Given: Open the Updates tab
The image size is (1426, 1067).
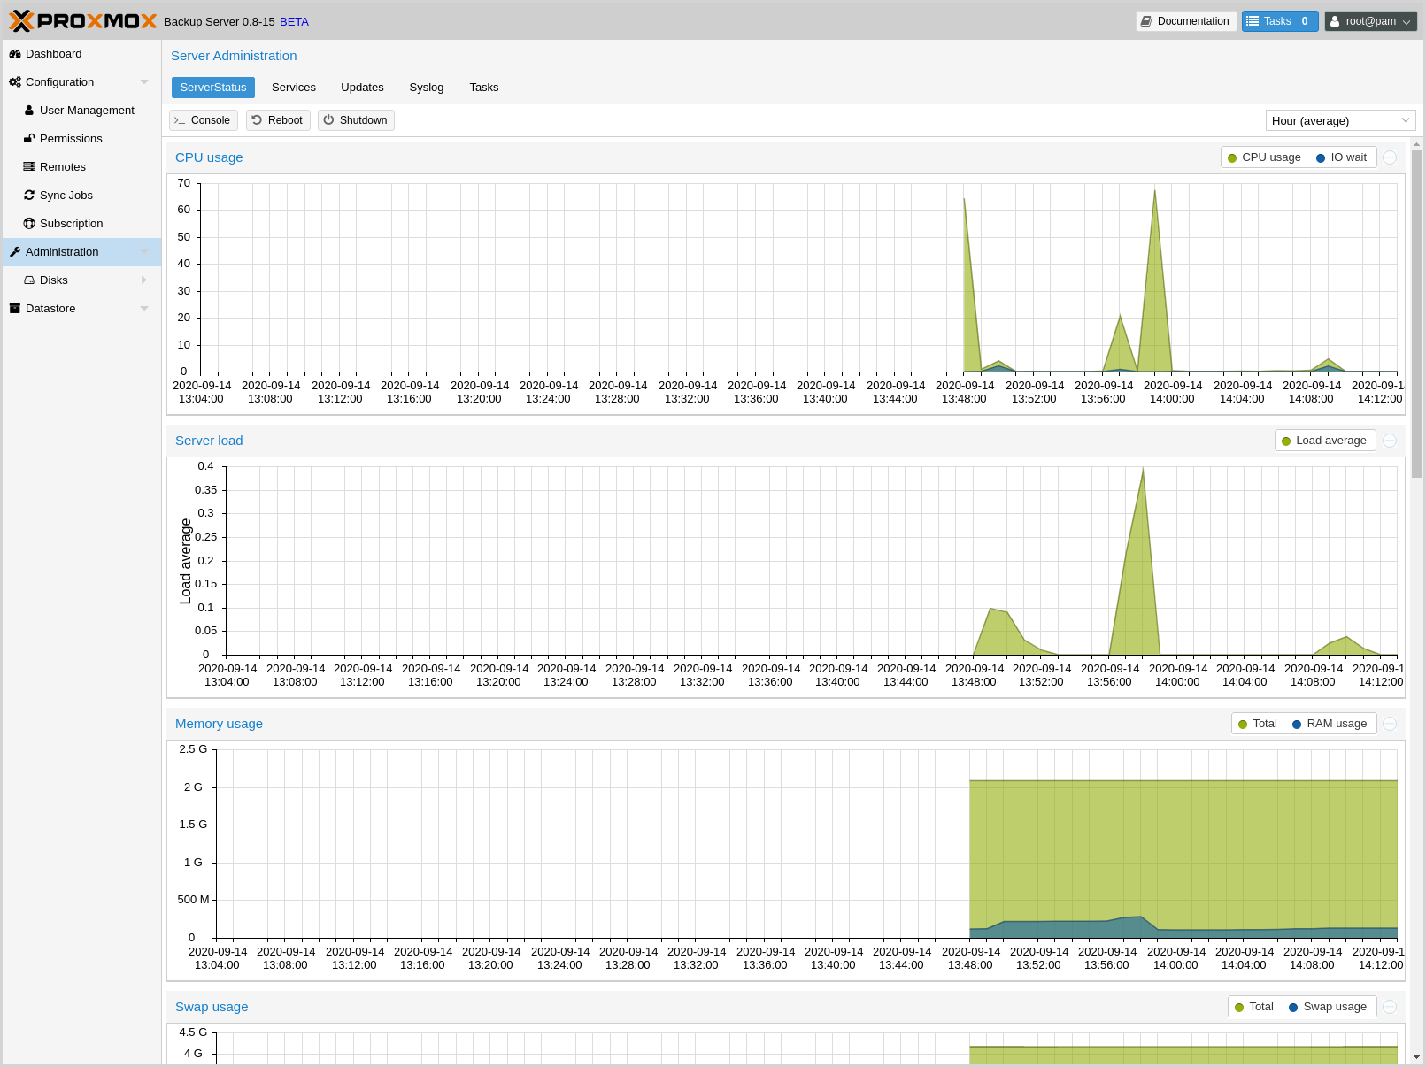Looking at the screenshot, I should (362, 88).
